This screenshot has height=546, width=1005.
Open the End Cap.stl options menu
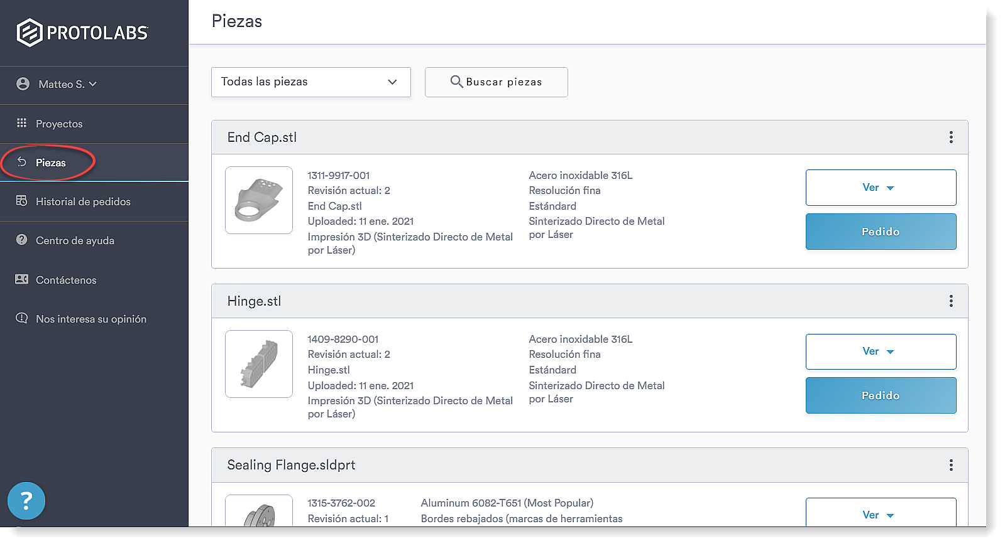951,137
